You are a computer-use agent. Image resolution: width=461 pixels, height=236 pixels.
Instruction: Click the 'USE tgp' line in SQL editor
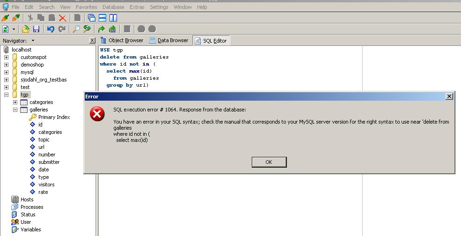click(x=111, y=50)
